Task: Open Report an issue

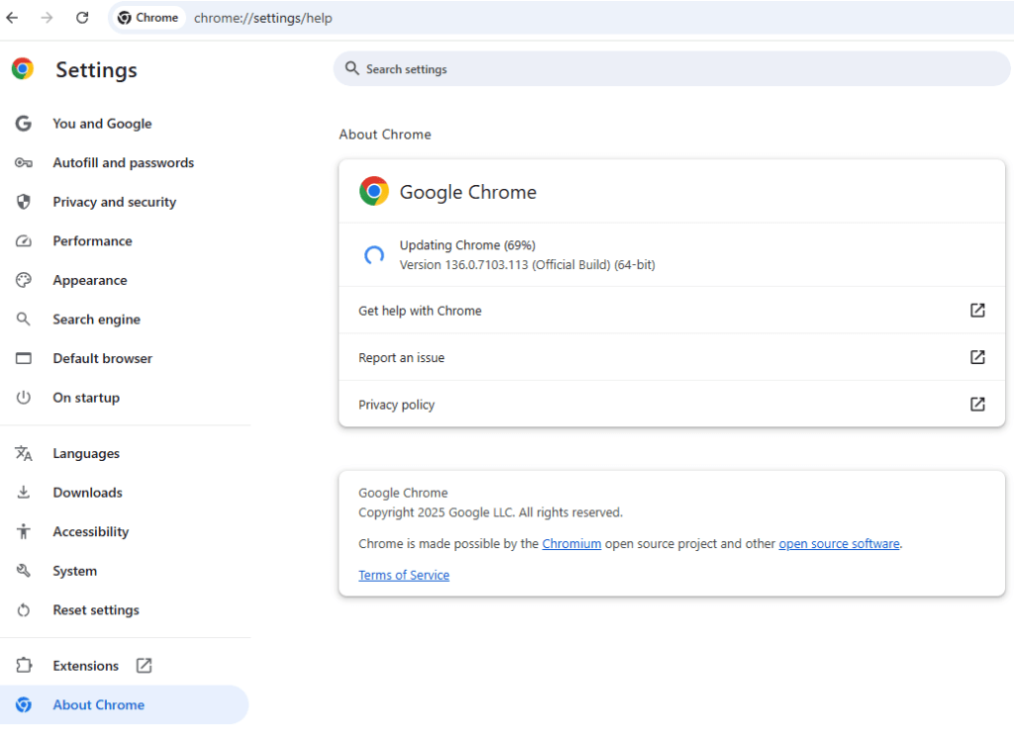Action: pyautogui.click(x=671, y=357)
